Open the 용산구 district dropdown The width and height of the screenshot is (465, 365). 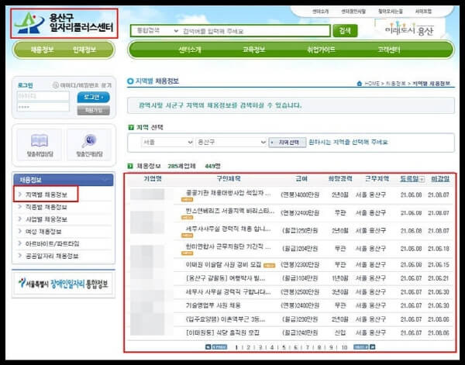point(231,143)
